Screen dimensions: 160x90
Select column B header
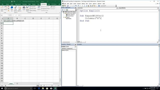pos(17,18)
